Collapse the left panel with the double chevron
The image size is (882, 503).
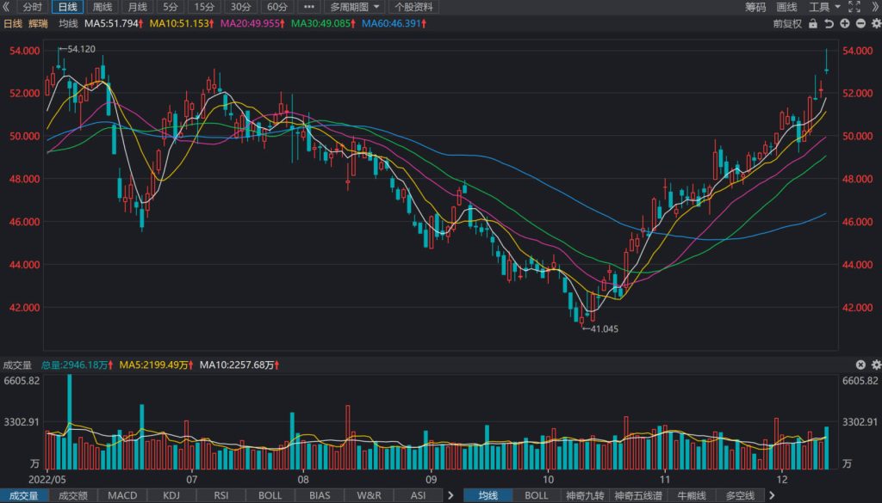click(x=6, y=7)
